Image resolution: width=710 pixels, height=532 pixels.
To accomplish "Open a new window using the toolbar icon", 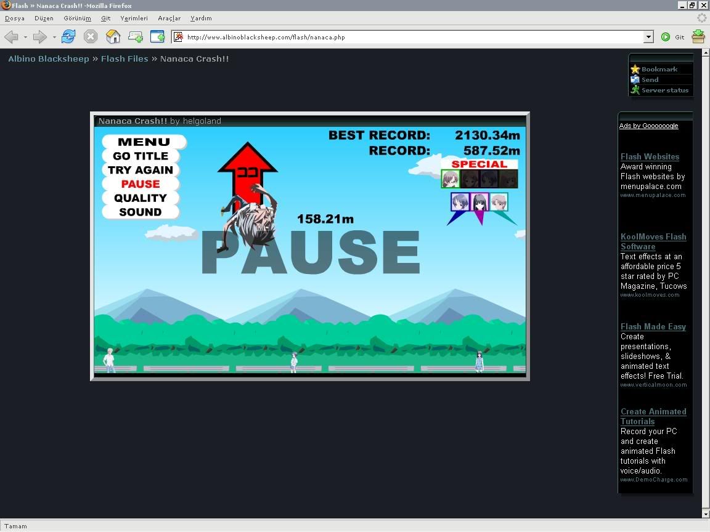I will coord(157,37).
